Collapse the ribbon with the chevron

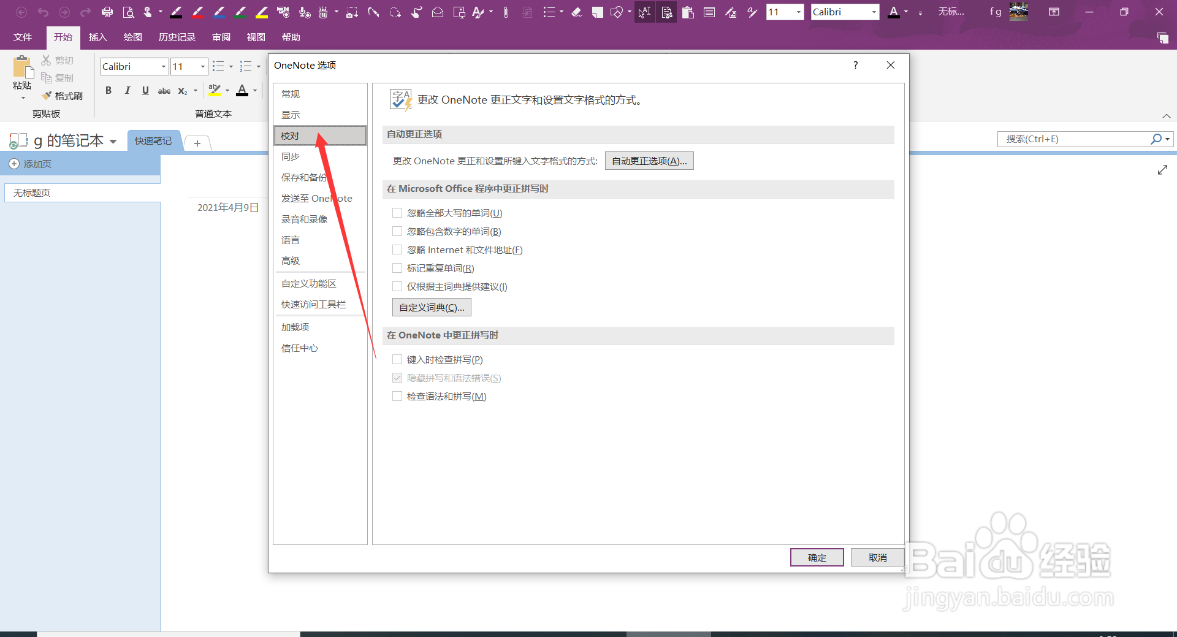coord(1167,116)
